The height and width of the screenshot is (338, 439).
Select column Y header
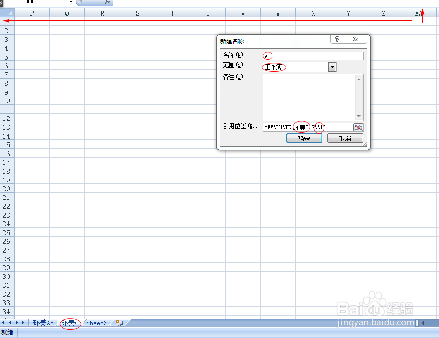[348, 13]
